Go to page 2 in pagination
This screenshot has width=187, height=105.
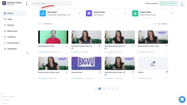[x=104, y=89]
